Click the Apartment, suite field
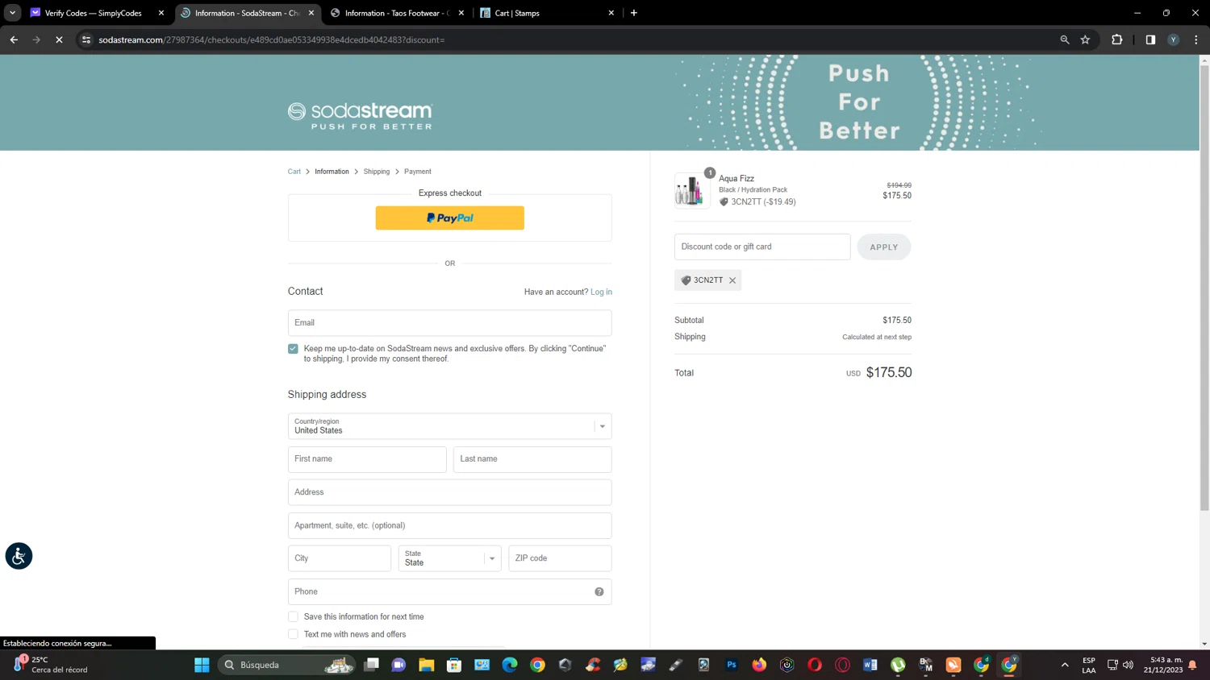 pyautogui.click(x=449, y=525)
